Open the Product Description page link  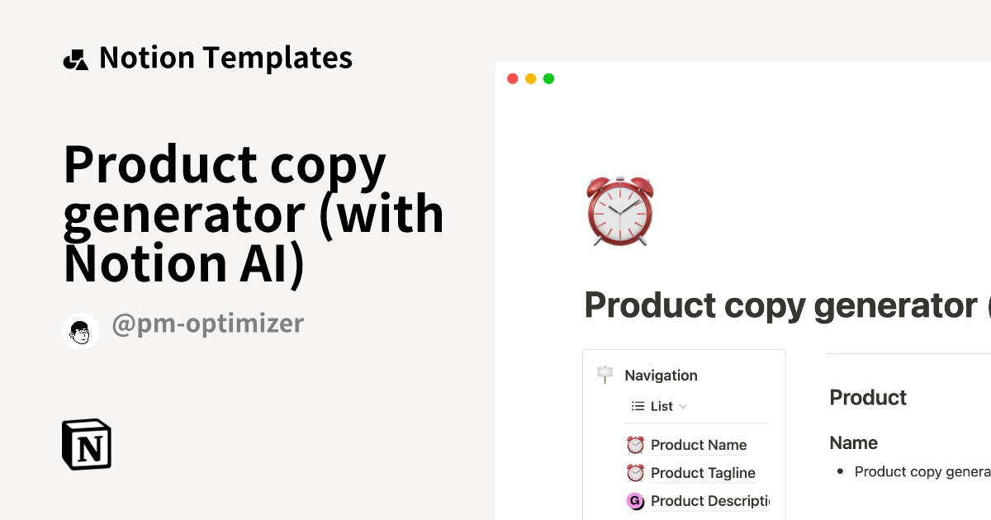[709, 501]
